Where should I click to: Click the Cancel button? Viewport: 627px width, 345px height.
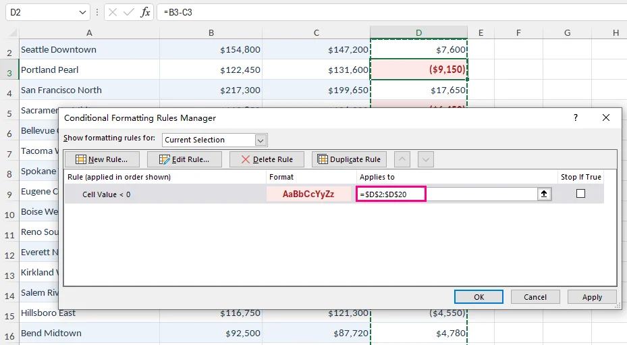[x=535, y=297]
